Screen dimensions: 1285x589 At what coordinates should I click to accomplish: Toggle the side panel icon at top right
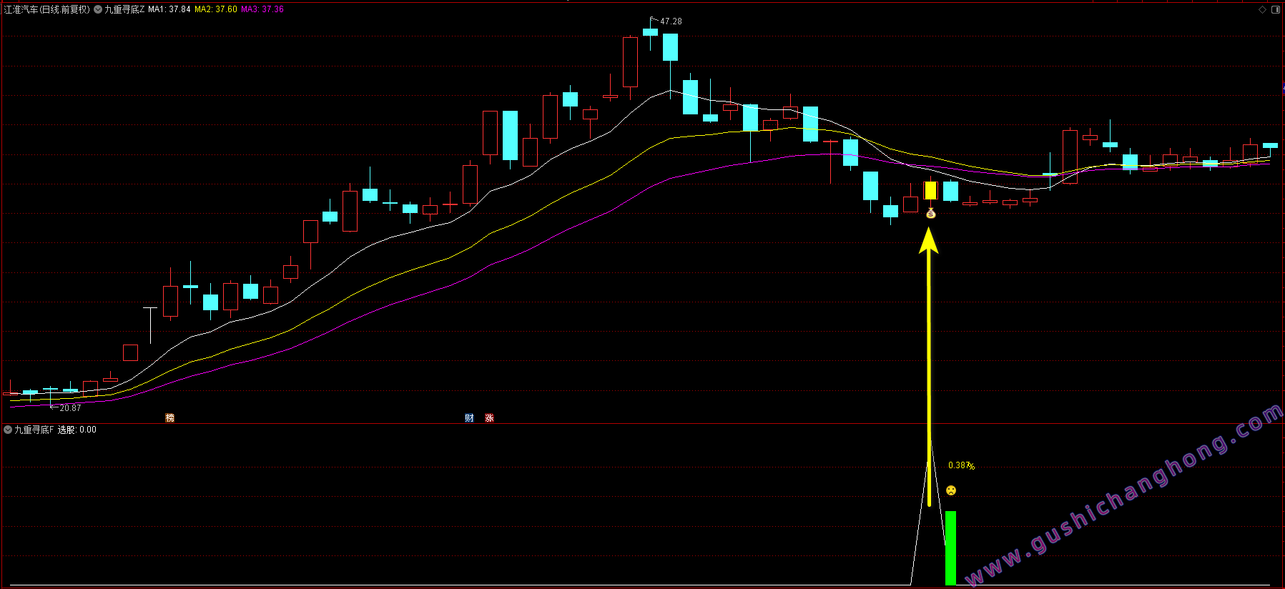point(1276,9)
